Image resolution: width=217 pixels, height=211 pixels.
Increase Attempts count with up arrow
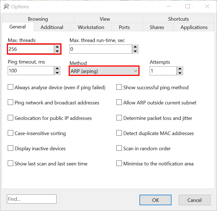coord(180,69)
